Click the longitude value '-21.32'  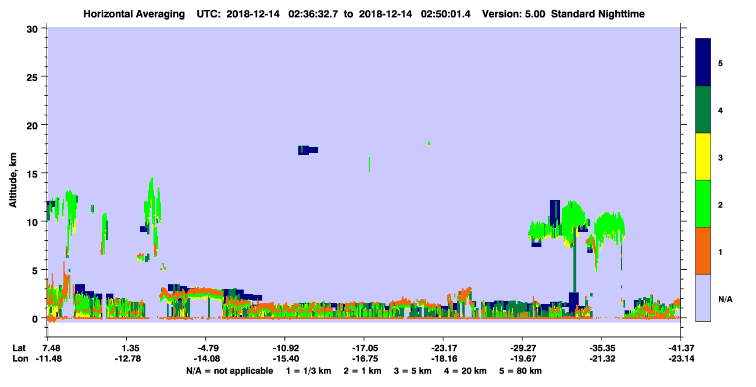[601, 359]
